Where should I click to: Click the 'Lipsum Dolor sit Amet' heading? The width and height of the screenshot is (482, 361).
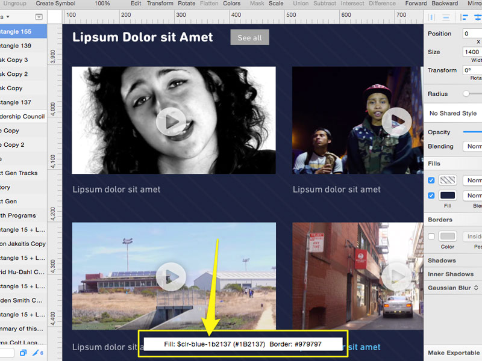143,37
